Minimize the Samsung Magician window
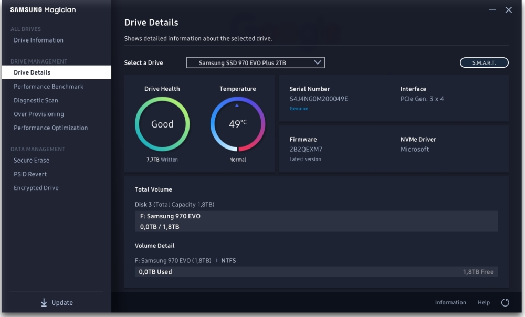Image resolution: width=525 pixels, height=317 pixels. point(492,10)
